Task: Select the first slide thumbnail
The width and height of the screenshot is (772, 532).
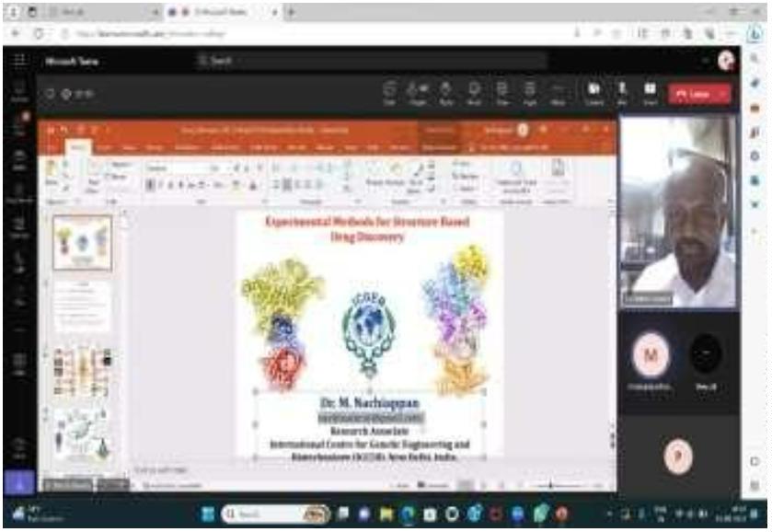Action: point(82,242)
